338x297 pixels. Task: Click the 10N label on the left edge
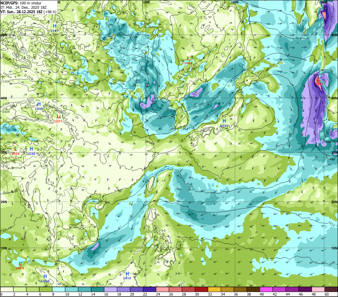click(x=4, y=248)
